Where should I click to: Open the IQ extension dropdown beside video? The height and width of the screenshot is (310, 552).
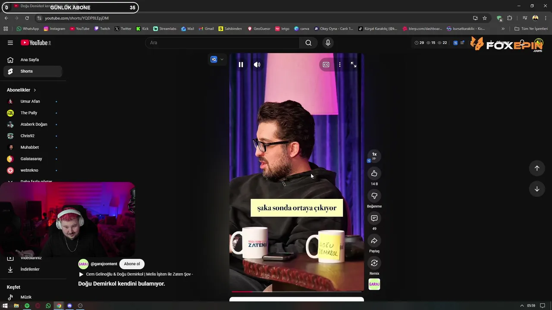coord(217,59)
